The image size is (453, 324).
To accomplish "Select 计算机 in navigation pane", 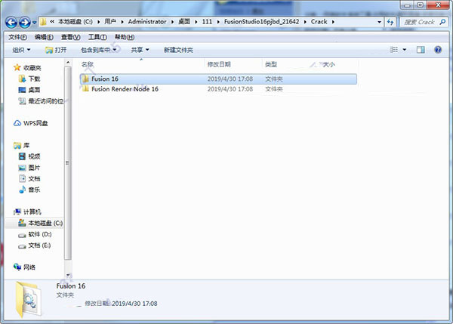I will [27, 212].
